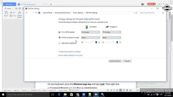Open Microsoft Edge from the taskbar
This screenshot has width=173, height=97.
point(59,95)
